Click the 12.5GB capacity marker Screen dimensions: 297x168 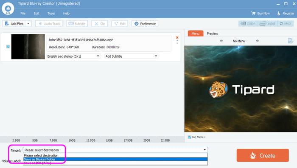[91, 140]
